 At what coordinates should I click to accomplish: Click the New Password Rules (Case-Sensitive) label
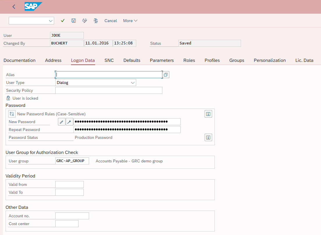pos(52,114)
